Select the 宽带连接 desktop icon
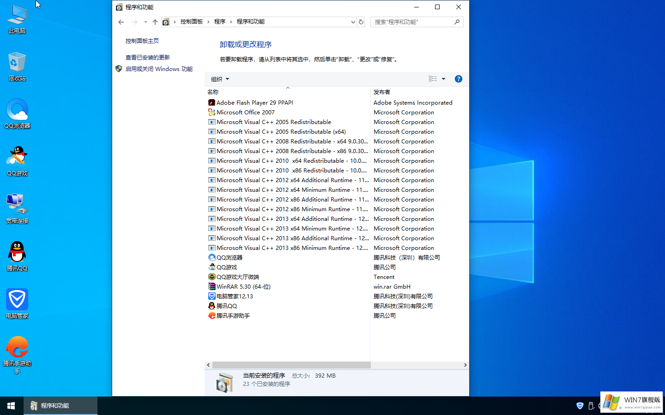Image resolution: width=665 pixels, height=415 pixels. 17,209
